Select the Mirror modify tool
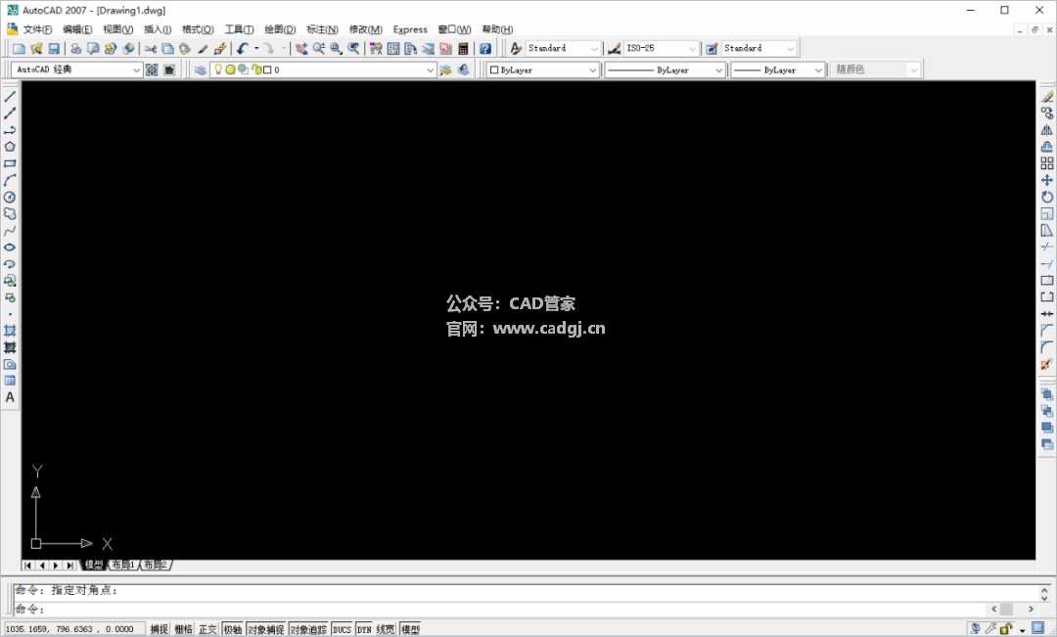The width and height of the screenshot is (1057, 637). (1047, 130)
